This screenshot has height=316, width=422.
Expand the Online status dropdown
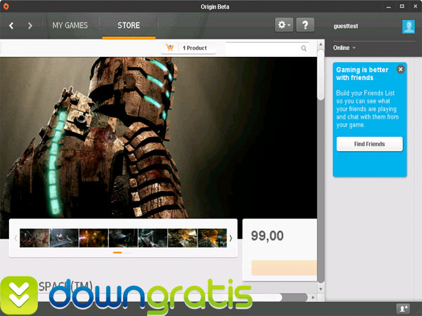pyautogui.click(x=344, y=48)
